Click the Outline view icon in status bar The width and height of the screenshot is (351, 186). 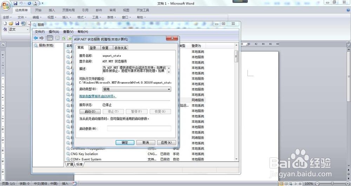tap(295, 184)
